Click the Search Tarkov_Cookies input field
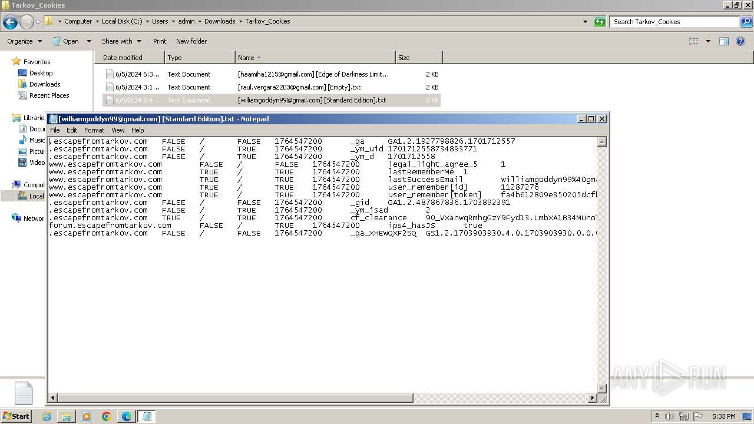Viewport: 754px width, 424px height. (676, 22)
